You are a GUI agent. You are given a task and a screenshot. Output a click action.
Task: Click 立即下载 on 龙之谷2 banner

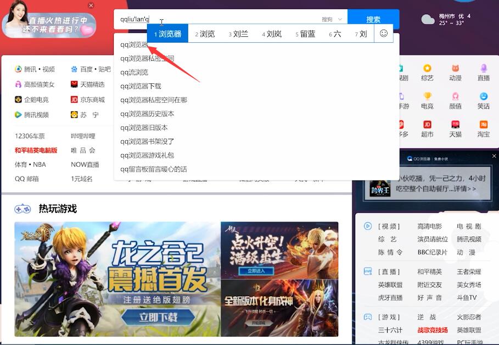(x=158, y=318)
